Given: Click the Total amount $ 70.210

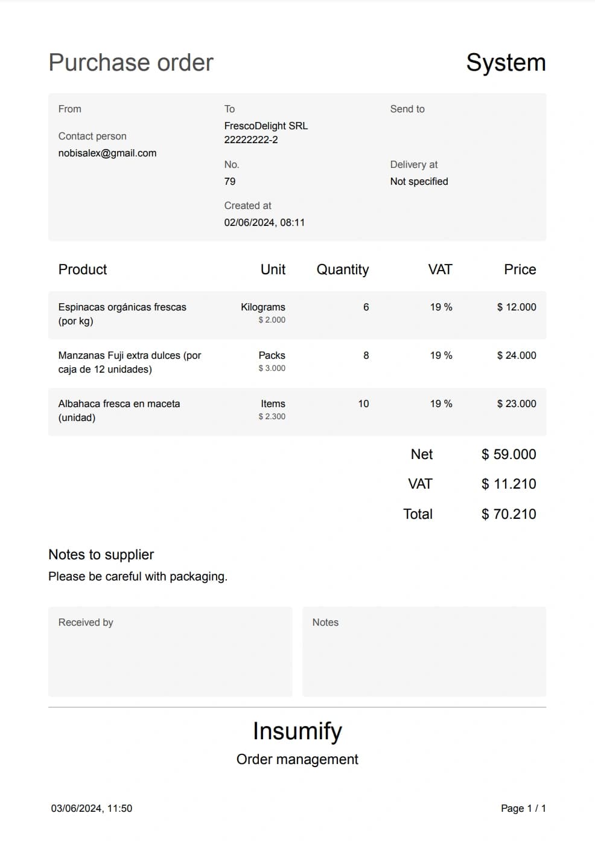Looking at the screenshot, I should click(509, 514).
